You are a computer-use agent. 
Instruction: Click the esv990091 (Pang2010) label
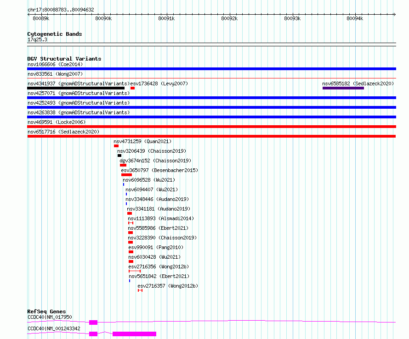(x=156, y=247)
